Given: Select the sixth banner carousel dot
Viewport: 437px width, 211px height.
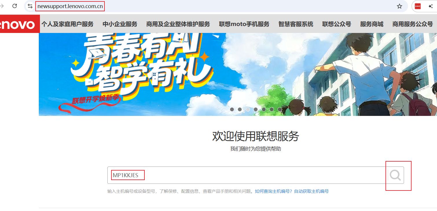Looking at the screenshot, I should click(271, 109).
